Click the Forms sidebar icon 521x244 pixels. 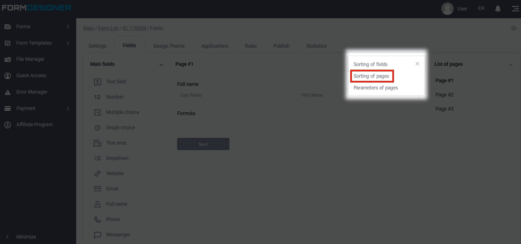pos(8,27)
